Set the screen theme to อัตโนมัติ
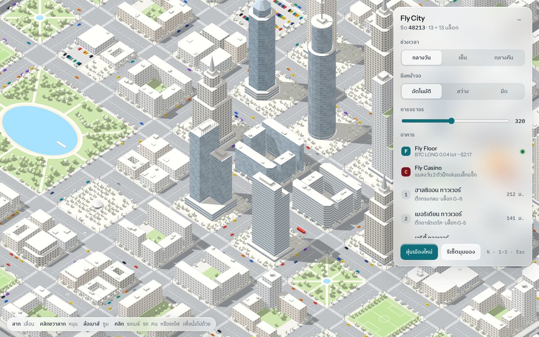The width and height of the screenshot is (539, 337). pyautogui.click(x=422, y=91)
